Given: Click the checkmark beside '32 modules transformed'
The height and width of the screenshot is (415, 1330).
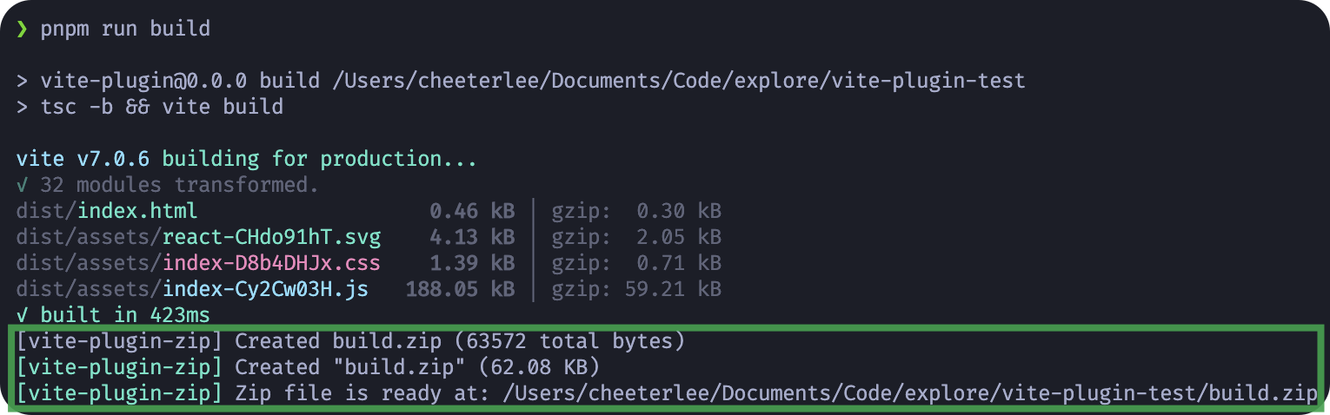Looking at the screenshot, I should tap(22, 185).
